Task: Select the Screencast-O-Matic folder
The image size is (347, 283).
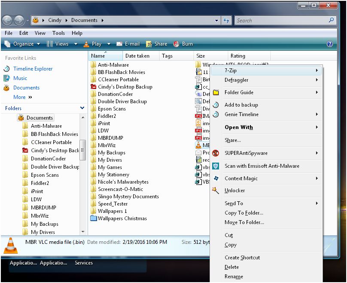Action: click(120, 189)
